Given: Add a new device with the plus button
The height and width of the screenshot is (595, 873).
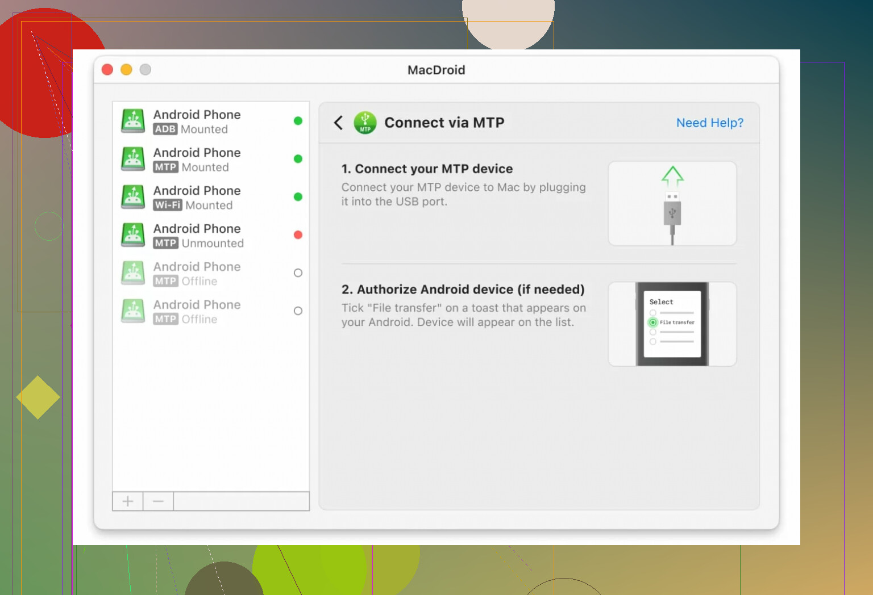Looking at the screenshot, I should click(x=128, y=501).
